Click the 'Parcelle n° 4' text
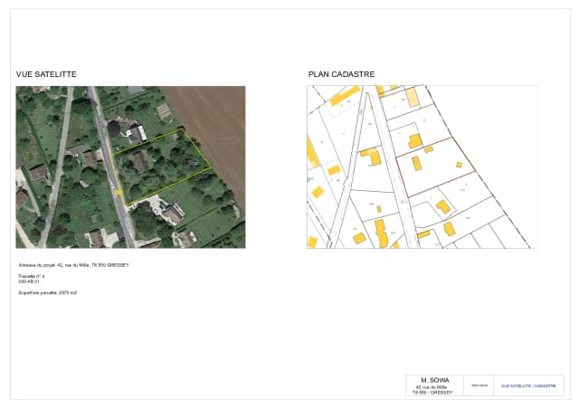The image size is (579, 409). tap(32, 276)
